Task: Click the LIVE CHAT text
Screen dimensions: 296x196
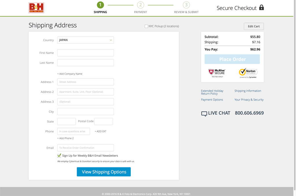Action: (219, 113)
